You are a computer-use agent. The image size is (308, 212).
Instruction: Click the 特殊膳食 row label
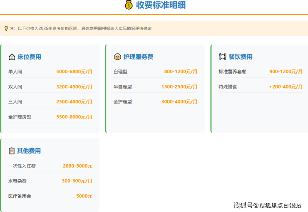(228, 87)
